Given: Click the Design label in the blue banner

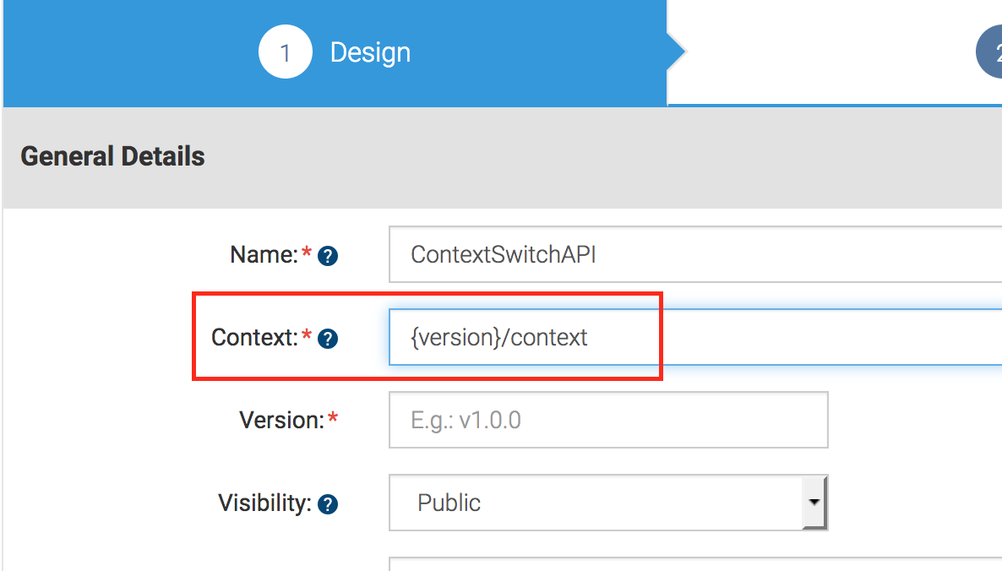Looking at the screenshot, I should tap(369, 52).
